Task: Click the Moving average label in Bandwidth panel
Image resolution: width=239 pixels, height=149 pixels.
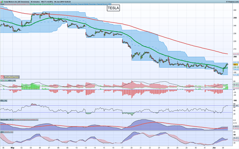Action: coord(26,120)
